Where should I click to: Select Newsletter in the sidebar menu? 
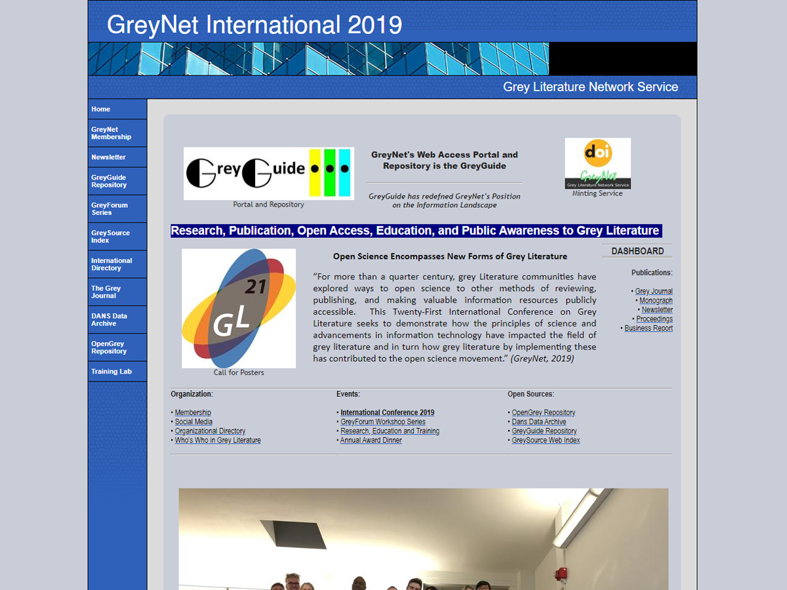(109, 157)
